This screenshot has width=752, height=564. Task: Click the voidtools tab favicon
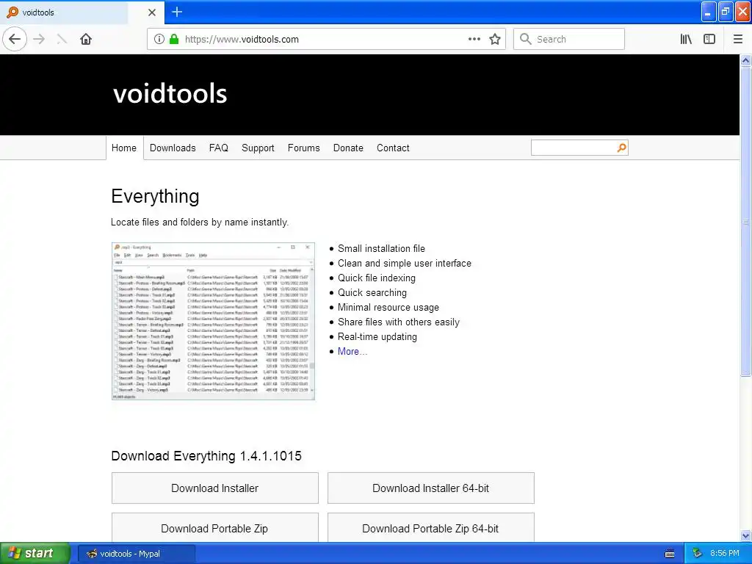coord(12,12)
